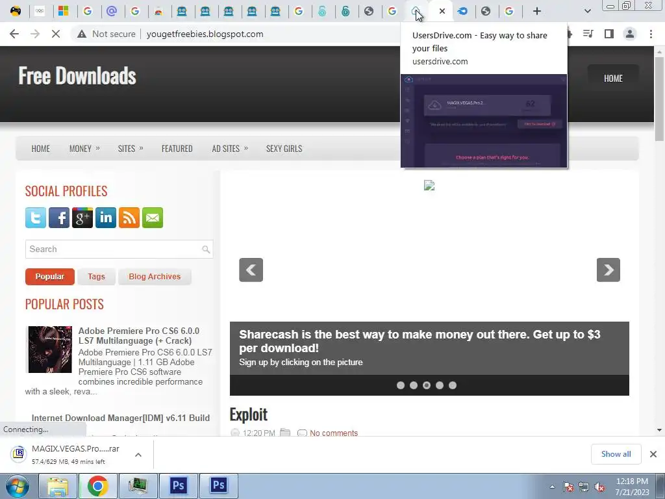Click the page vertical scrollbar thumb

(659, 99)
